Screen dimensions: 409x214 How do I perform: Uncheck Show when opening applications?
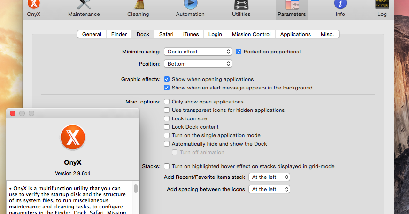[x=167, y=79]
